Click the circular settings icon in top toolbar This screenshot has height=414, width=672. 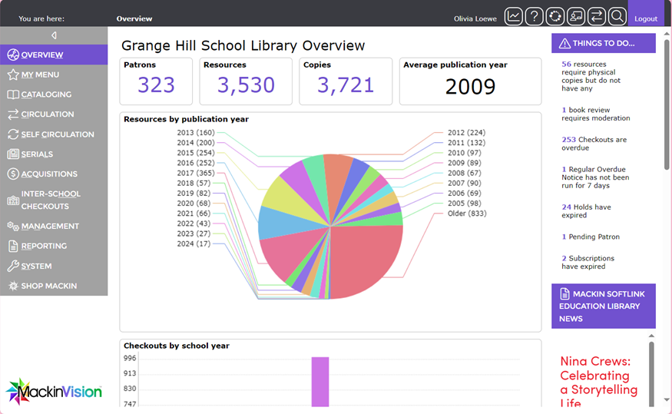[555, 17]
